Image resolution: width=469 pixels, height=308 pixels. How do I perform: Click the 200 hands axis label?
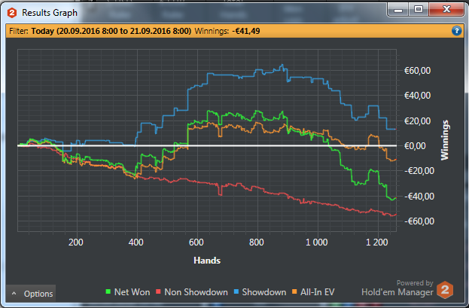(x=76, y=242)
